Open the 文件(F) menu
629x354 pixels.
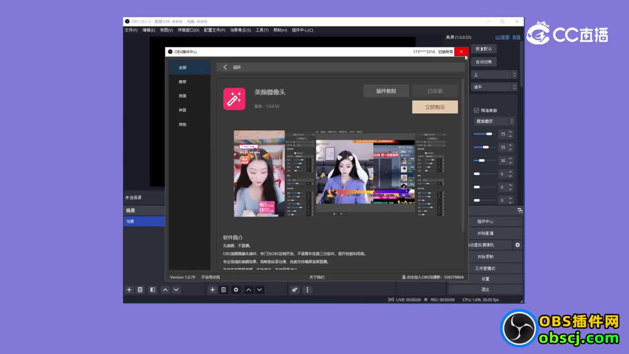coord(131,30)
